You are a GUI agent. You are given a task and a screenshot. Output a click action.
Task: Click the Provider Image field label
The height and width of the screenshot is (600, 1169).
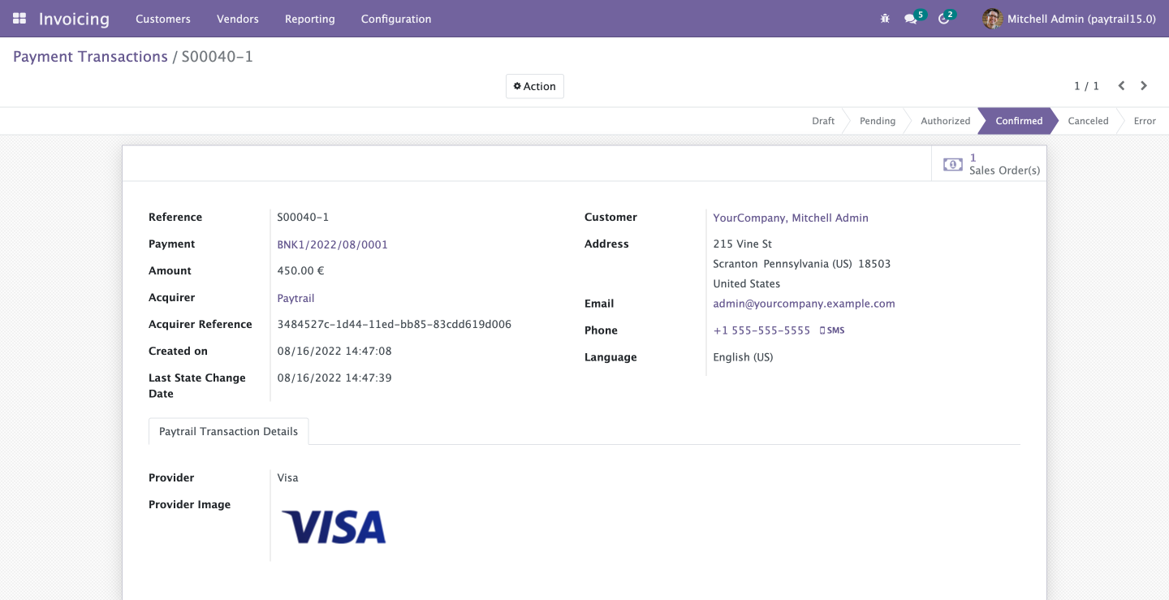pos(189,504)
